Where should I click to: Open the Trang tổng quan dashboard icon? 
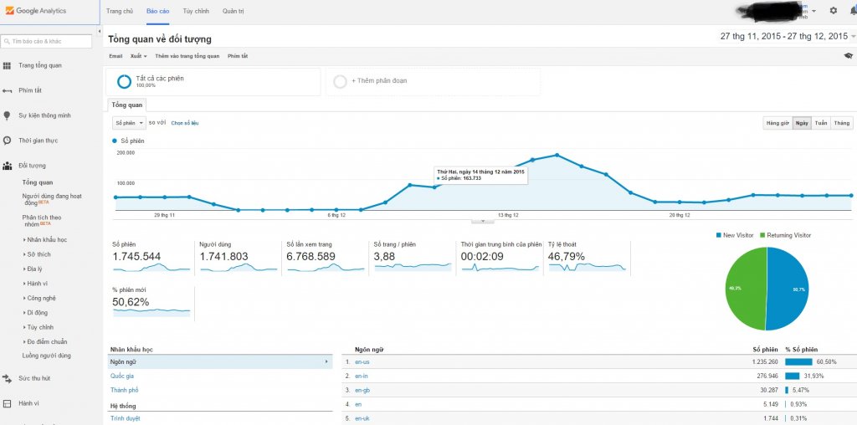click(8, 65)
